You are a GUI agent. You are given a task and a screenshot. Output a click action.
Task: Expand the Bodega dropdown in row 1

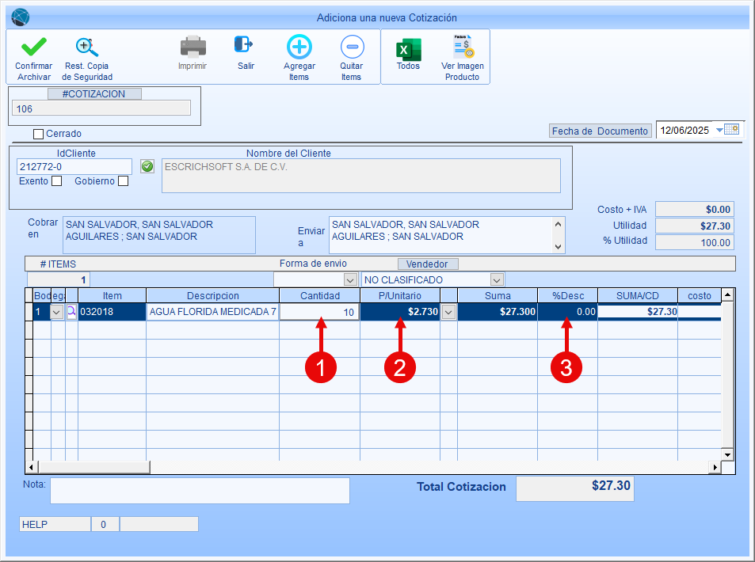57,312
